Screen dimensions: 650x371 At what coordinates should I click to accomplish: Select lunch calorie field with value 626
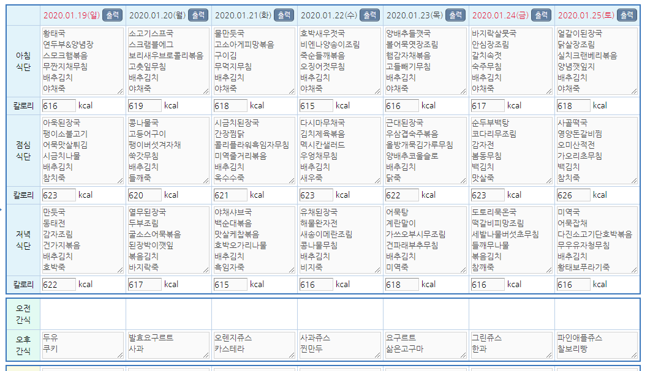tap(573, 195)
